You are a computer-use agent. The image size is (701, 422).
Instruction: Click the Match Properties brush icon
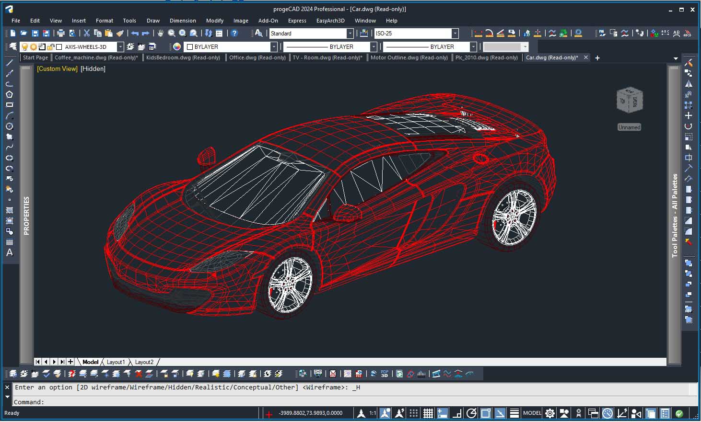(120, 33)
